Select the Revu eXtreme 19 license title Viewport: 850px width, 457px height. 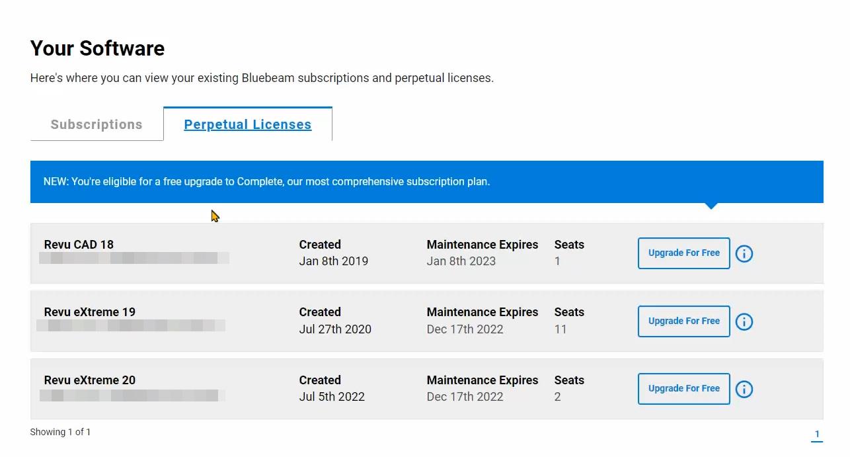tap(90, 312)
